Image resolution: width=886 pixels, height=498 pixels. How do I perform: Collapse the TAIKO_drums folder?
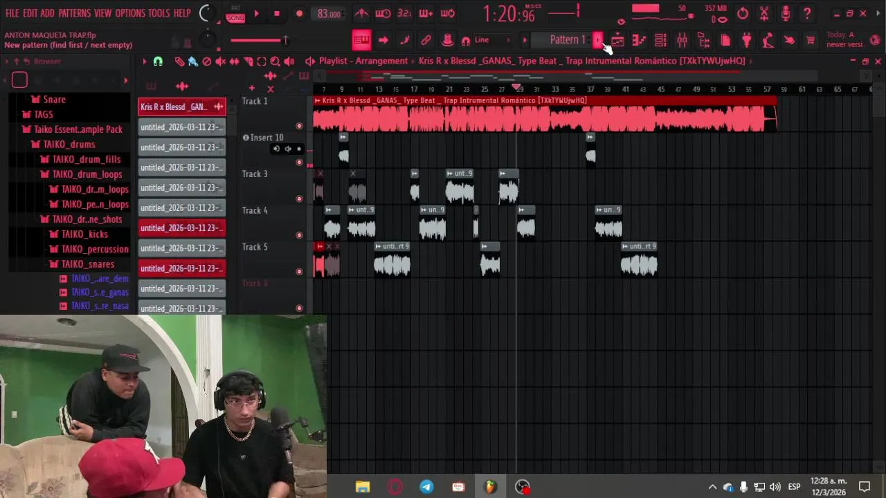[64, 144]
